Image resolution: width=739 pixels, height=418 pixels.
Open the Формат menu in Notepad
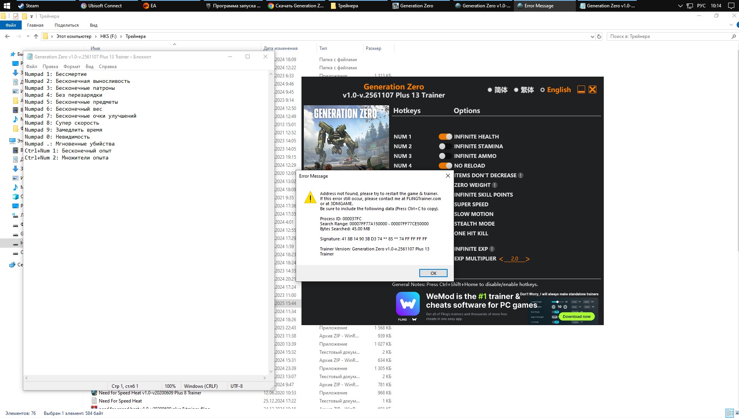(72, 67)
